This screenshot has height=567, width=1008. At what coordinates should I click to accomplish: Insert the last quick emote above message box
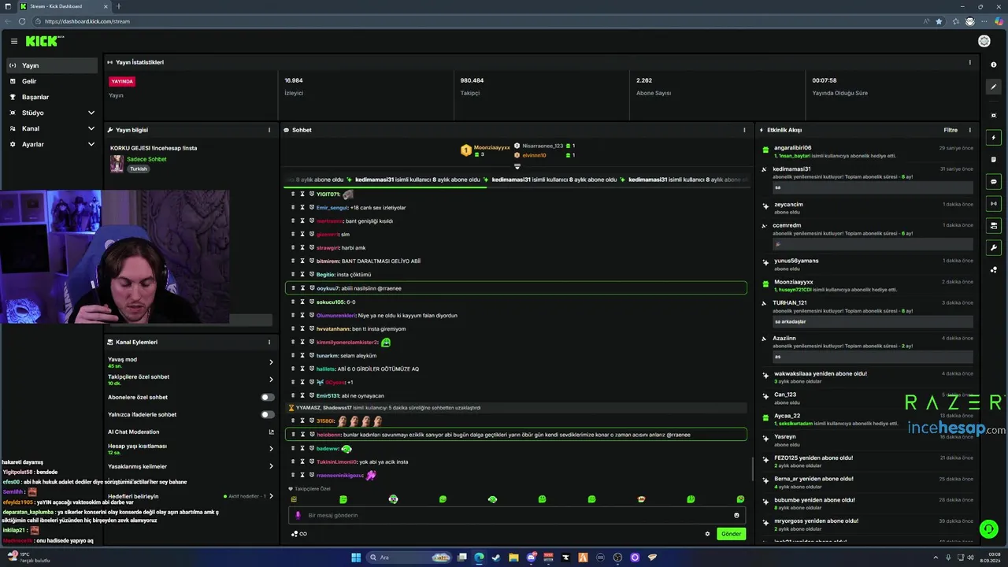[740, 499]
